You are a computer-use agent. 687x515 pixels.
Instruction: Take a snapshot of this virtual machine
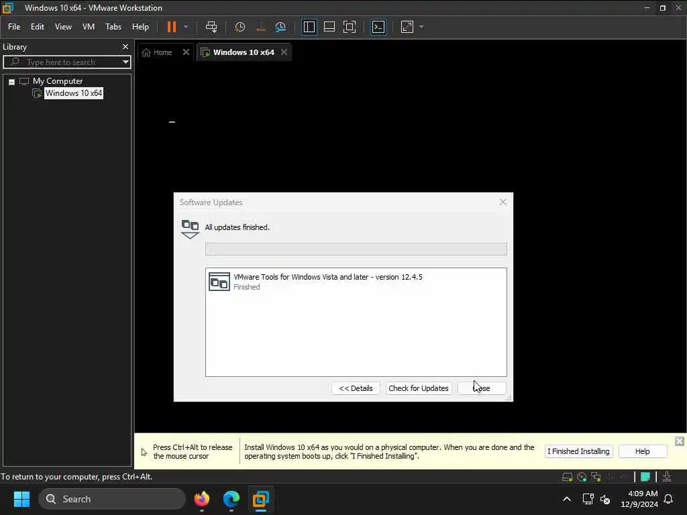240,27
